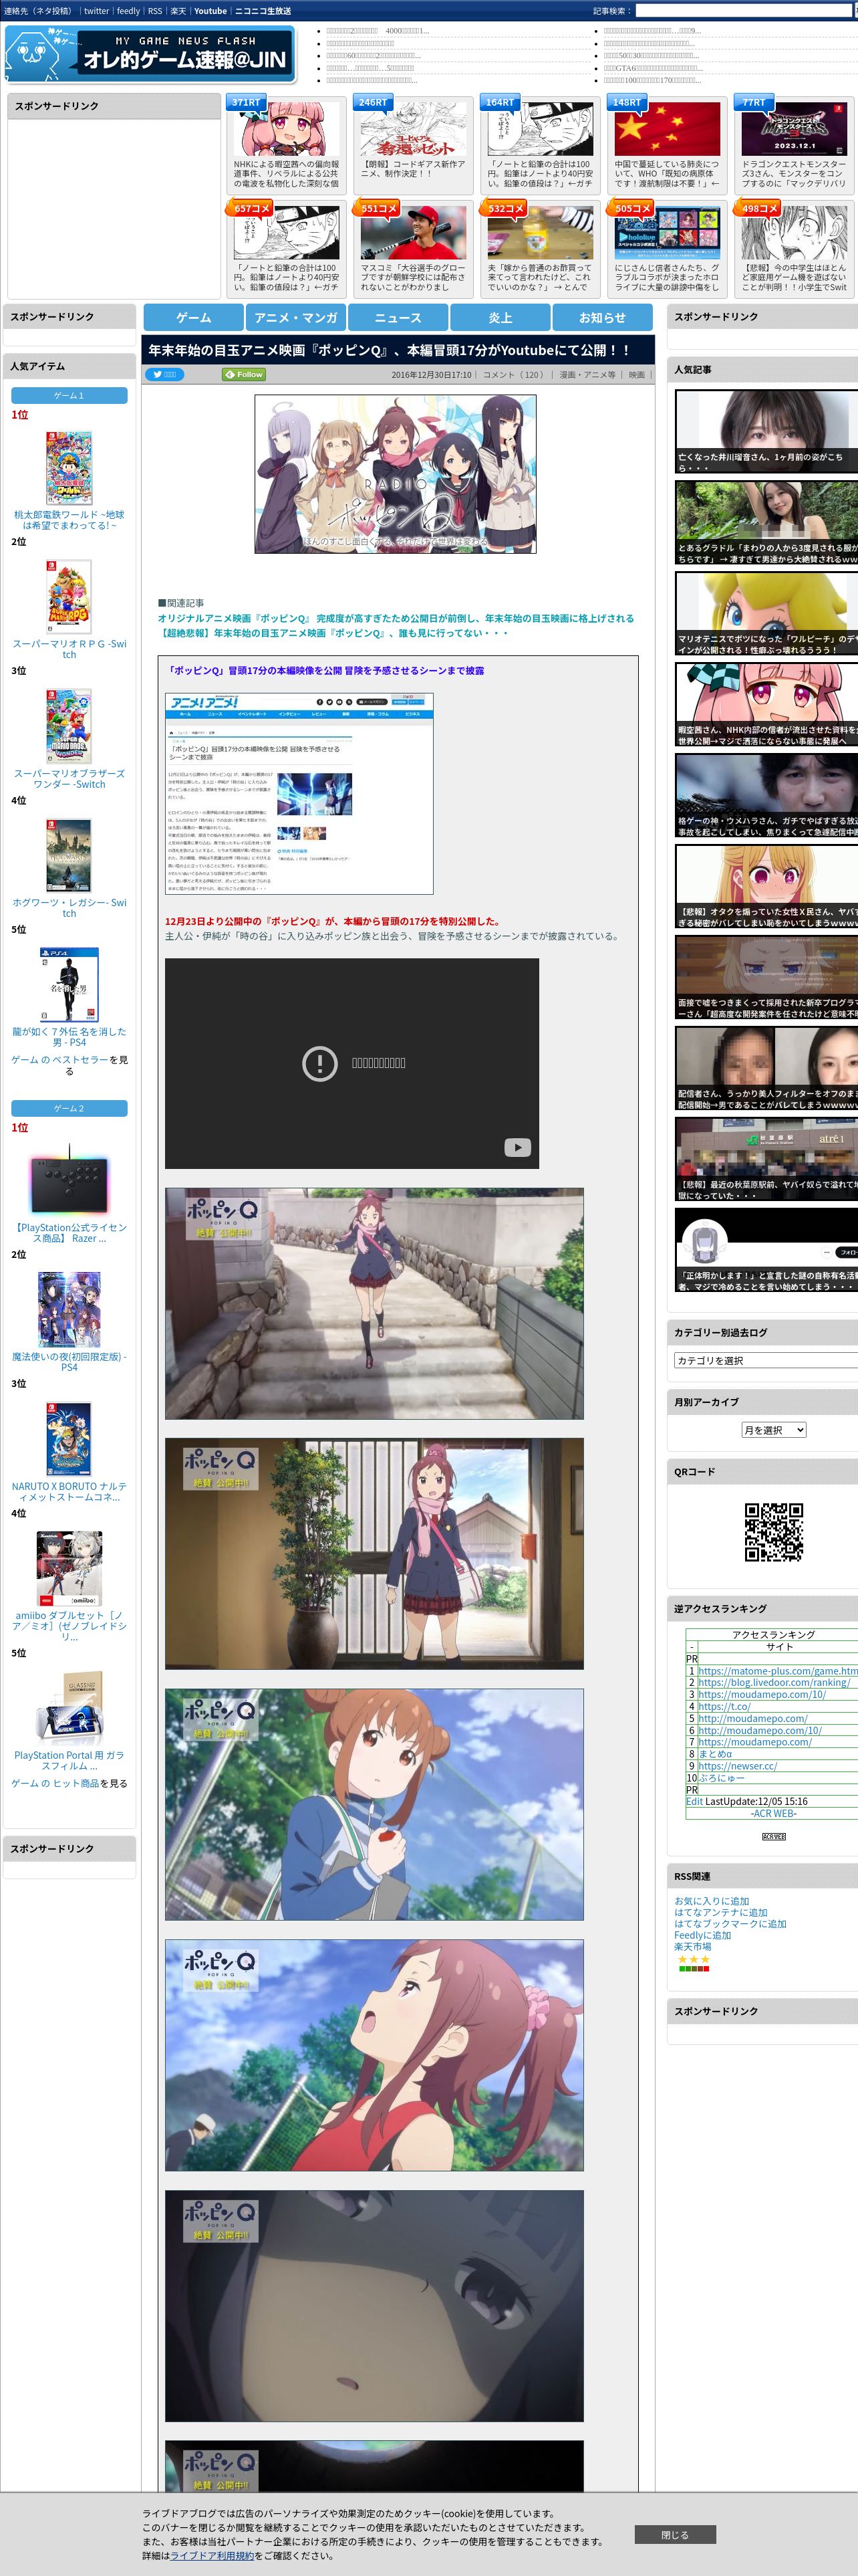Click the 164RT retweet badge
This screenshot has width=858, height=2576.
pos(499,102)
